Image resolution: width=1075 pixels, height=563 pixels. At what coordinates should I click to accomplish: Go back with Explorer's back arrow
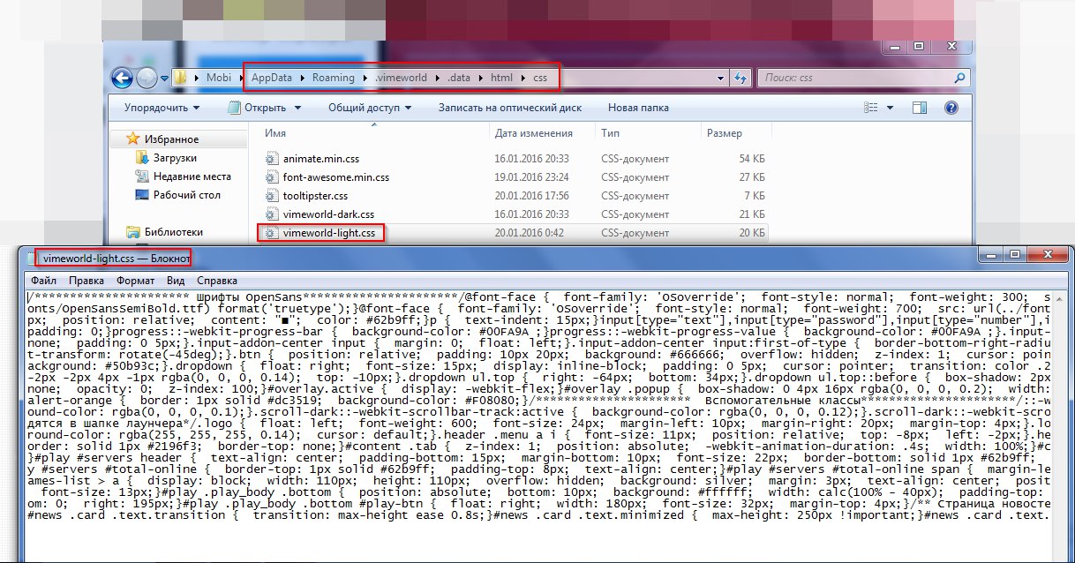(x=122, y=78)
